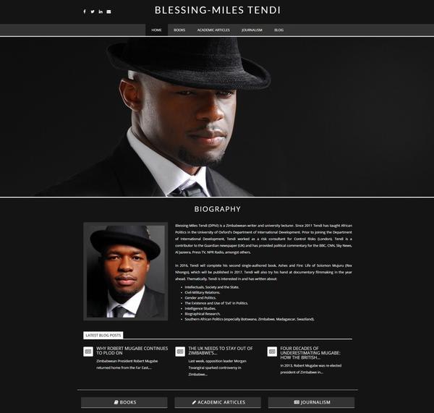Click the bottom Books button
This screenshot has height=413, width=434.
point(124,402)
